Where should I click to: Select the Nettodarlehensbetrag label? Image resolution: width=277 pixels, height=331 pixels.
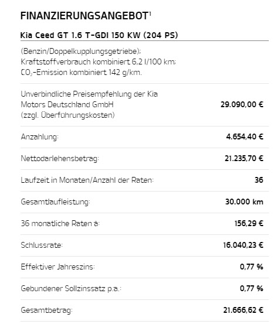(60, 159)
